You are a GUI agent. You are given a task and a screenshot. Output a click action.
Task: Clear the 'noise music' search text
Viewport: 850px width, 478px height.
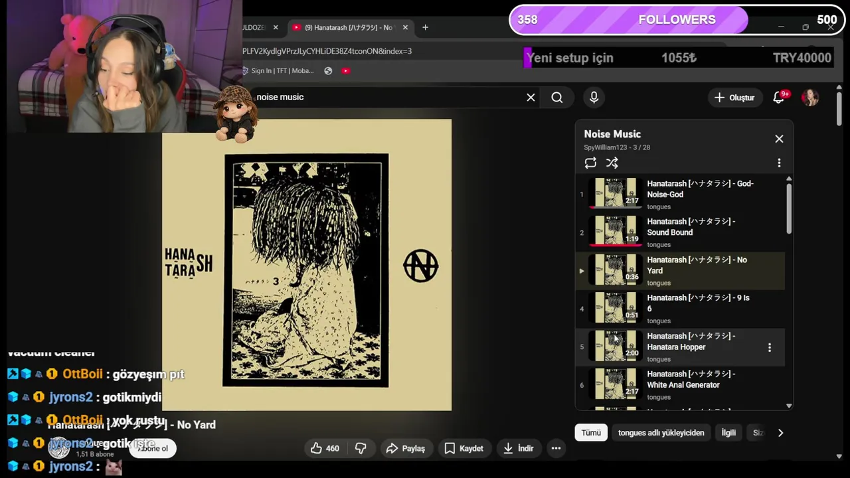click(x=531, y=98)
